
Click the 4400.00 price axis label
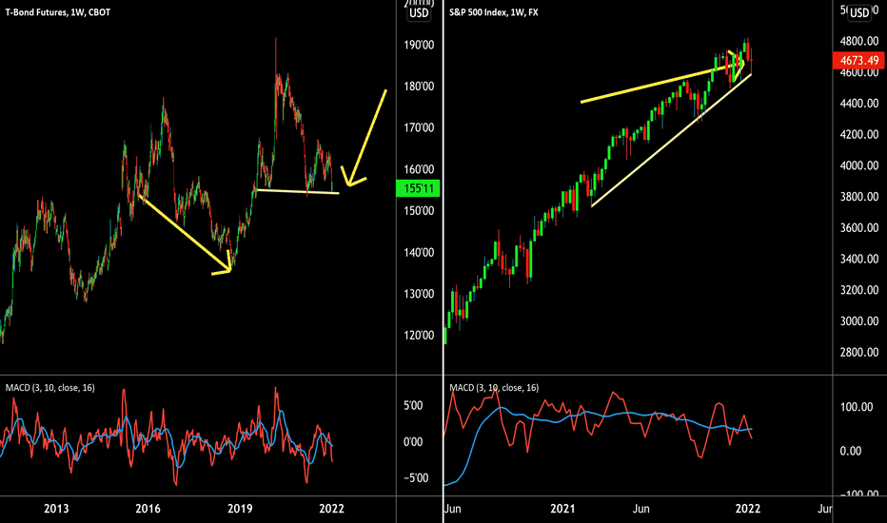[859, 104]
